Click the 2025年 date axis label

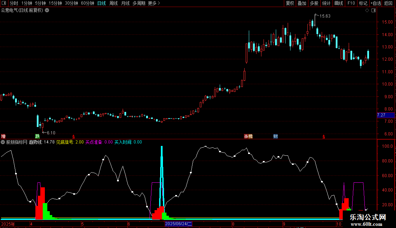8,224
